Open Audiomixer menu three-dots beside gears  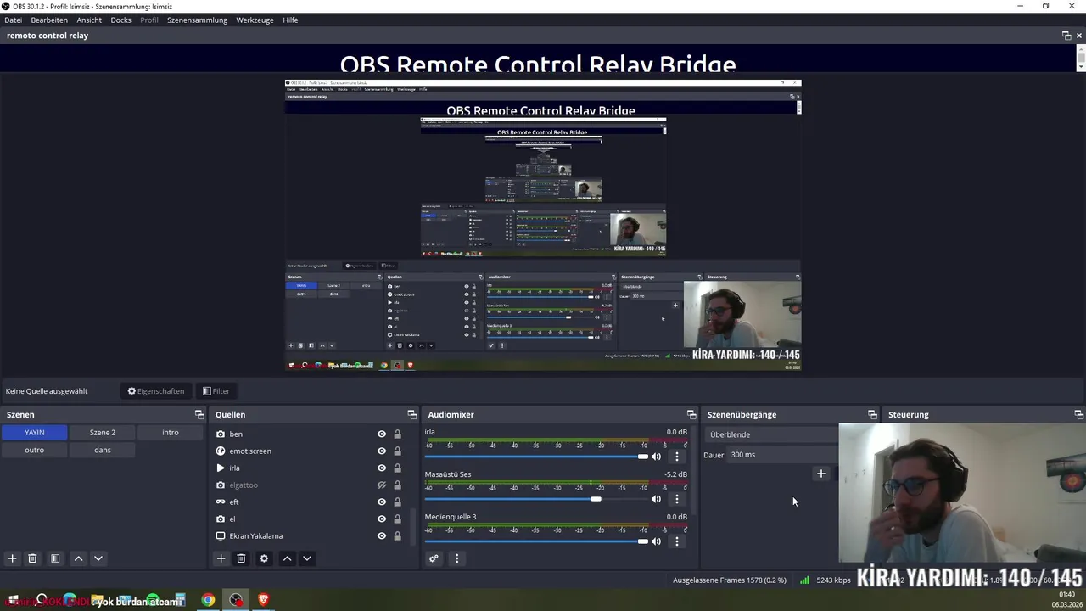(456, 558)
